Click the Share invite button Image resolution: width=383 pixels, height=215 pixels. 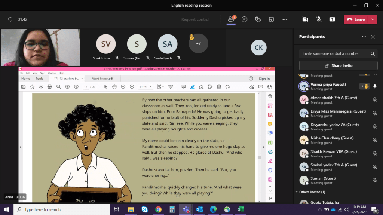click(338, 65)
